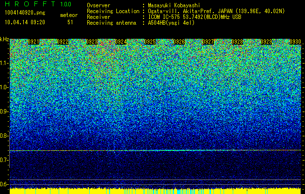Click the meteor label
Viewport: 305px width, 194px height.
(69, 15)
